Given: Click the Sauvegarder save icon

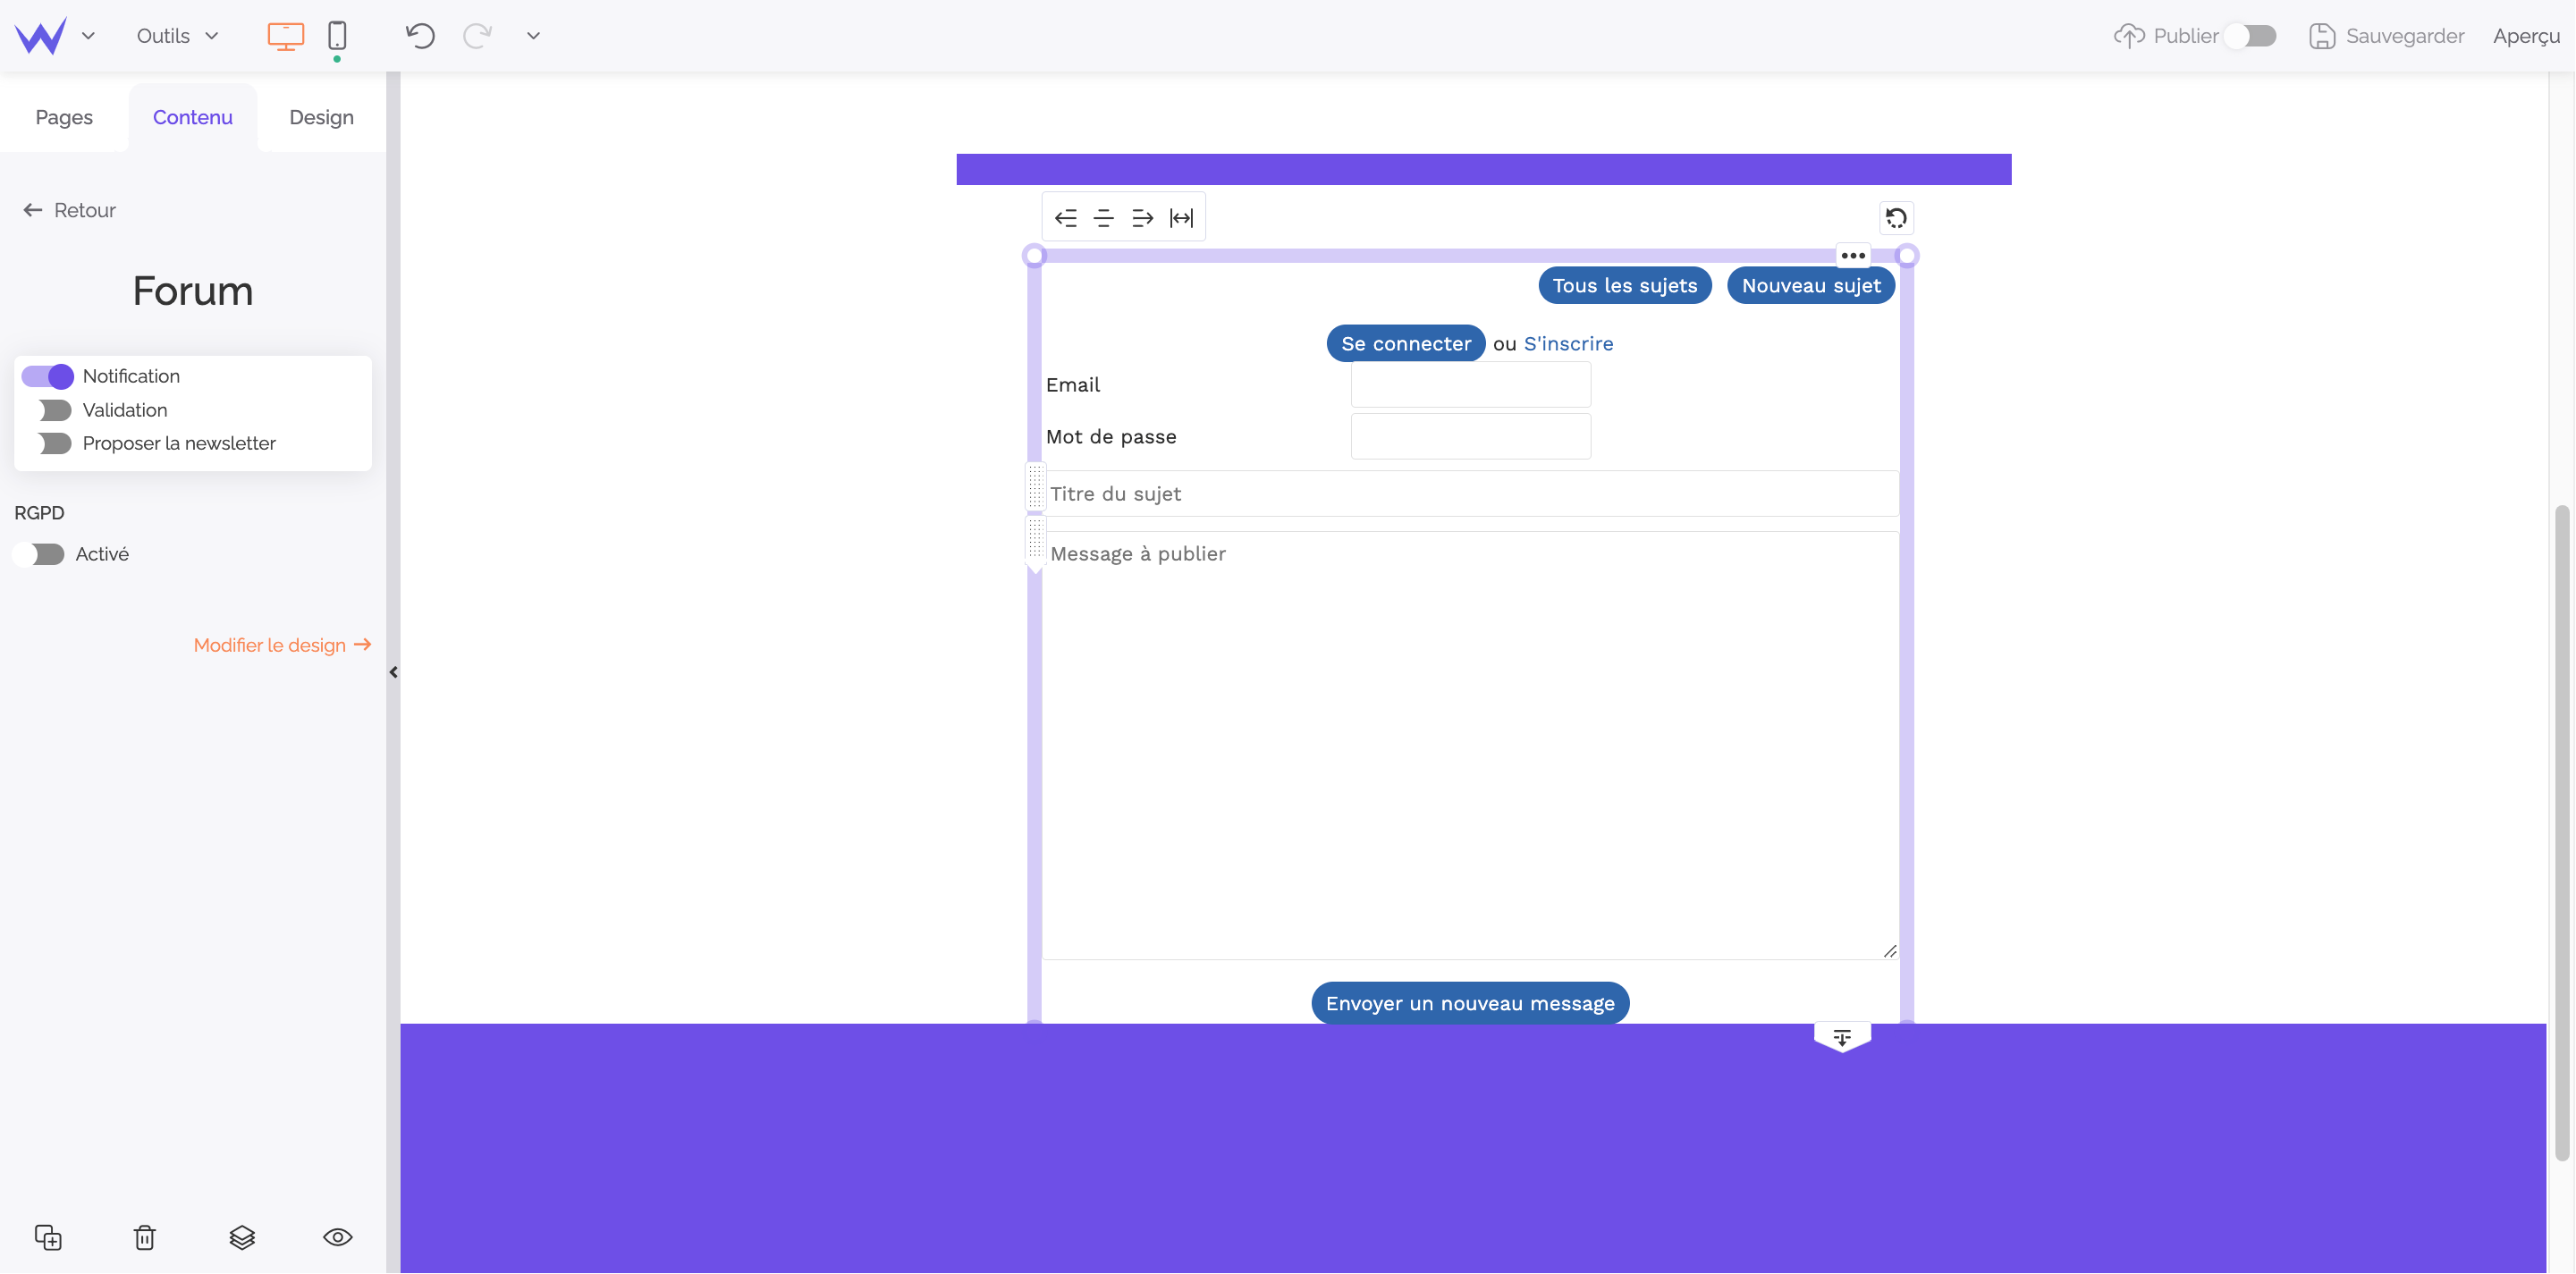Looking at the screenshot, I should (2322, 36).
